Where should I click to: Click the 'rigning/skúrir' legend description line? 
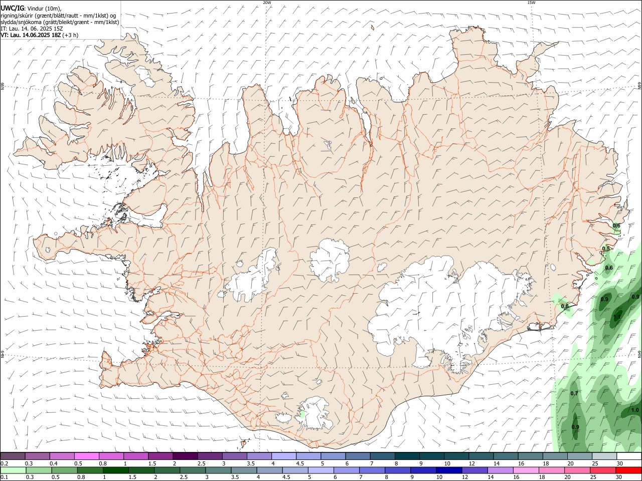click(x=58, y=16)
